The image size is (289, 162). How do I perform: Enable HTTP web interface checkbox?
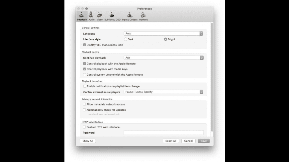tap(84, 127)
